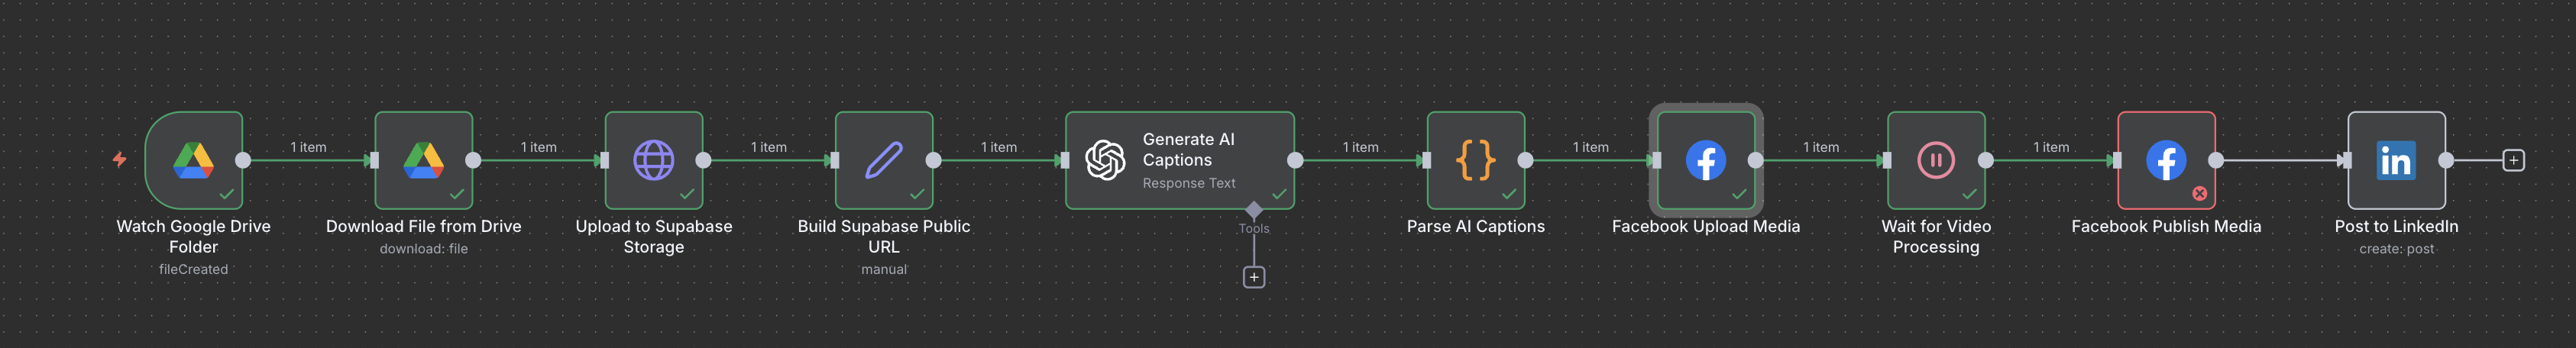Click the 'Response Text' subtitle
This screenshot has height=348, width=2576.
pyautogui.click(x=1189, y=183)
